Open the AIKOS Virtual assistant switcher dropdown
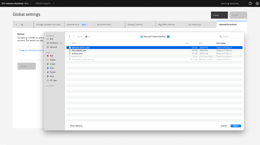Screen dimensions: 260x145 pos(45,3)
